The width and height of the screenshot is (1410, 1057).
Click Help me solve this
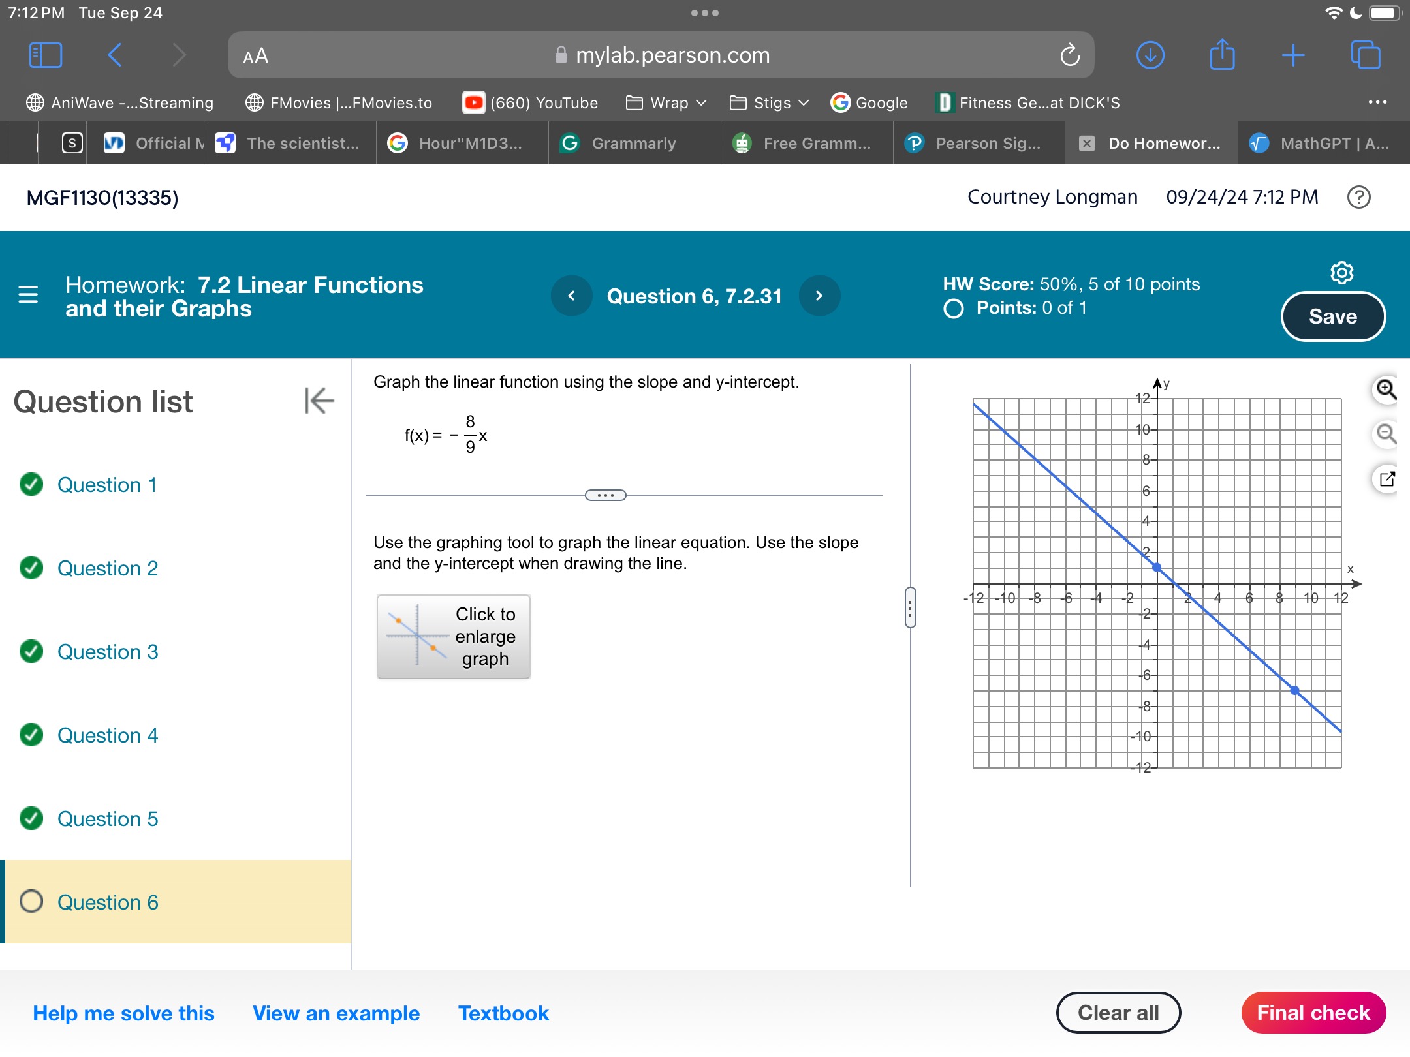[123, 1013]
